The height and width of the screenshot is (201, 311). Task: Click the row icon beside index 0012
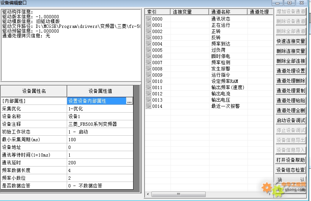149,94
